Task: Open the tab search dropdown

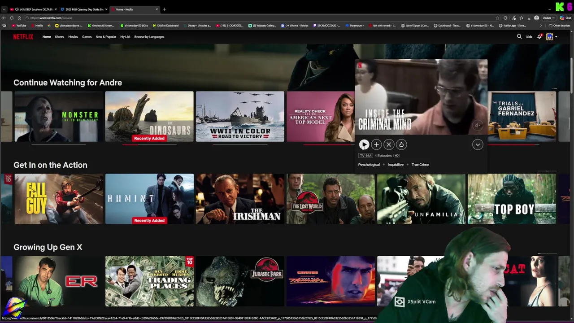Action: tap(4, 9)
